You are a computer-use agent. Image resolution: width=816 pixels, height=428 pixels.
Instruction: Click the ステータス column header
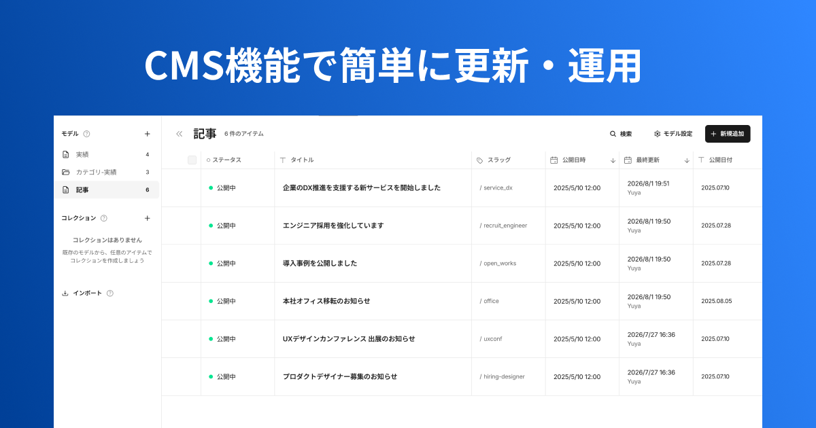[237, 160]
